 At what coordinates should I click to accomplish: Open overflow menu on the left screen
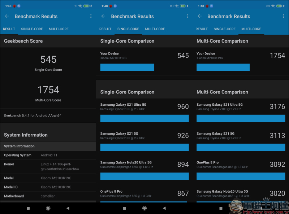[91, 16]
